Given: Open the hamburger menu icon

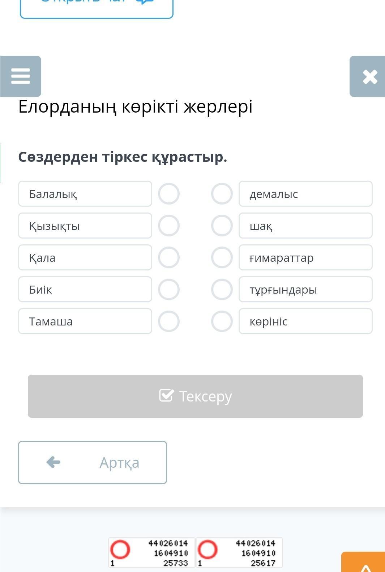Looking at the screenshot, I should tap(21, 76).
